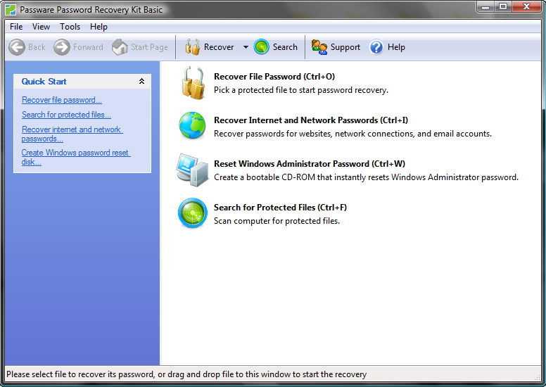Click 'Search for protected files...' link
This screenshot has height=387, width=546.
pyautogui.click(x=66, y=115)
